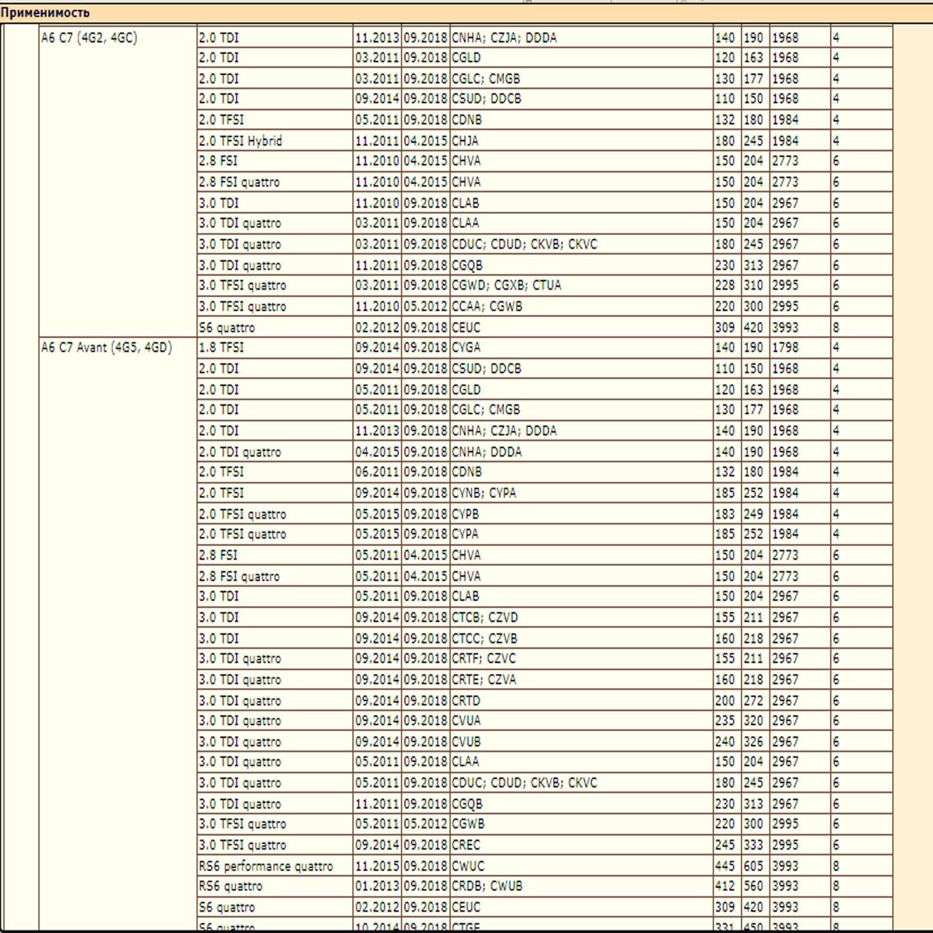
Task: Click start date 06.2011
Action: pos(377,472)
